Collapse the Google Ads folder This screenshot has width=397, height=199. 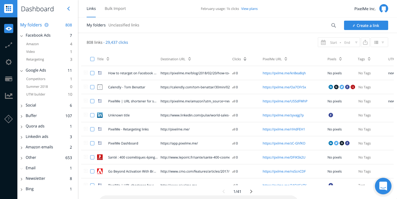click(22, 71)
